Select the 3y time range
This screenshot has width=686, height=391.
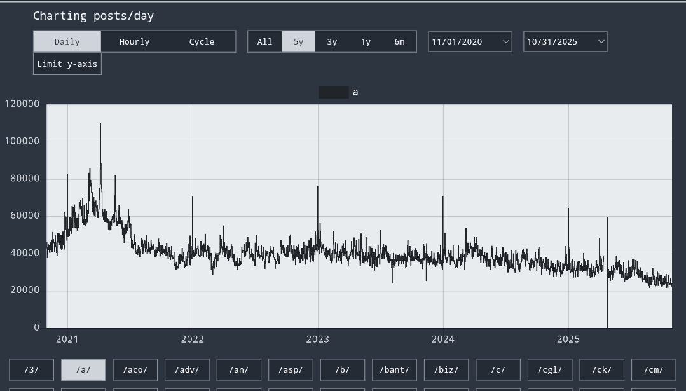click(332, 41)
